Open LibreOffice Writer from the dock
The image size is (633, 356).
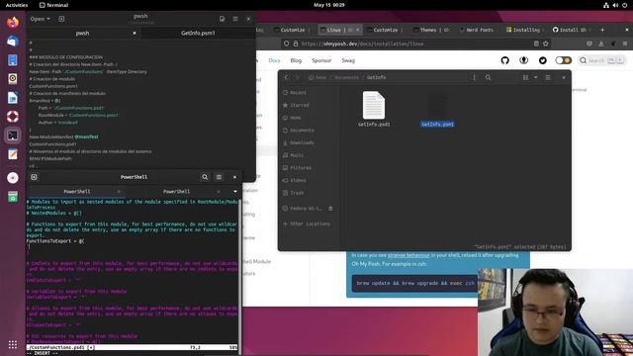tap(13, 98)
